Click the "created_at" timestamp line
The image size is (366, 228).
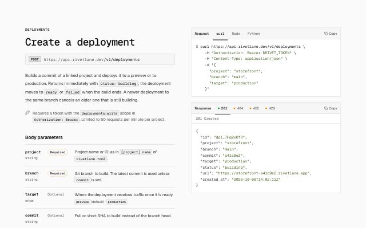(240, 180)
